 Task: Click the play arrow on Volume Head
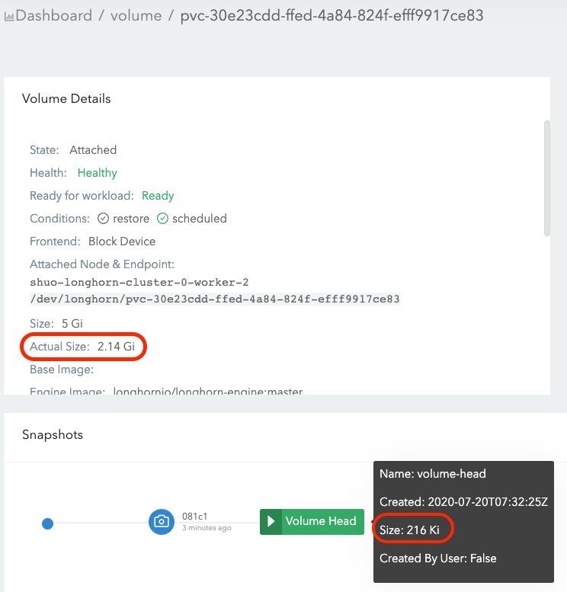(271, 522)
